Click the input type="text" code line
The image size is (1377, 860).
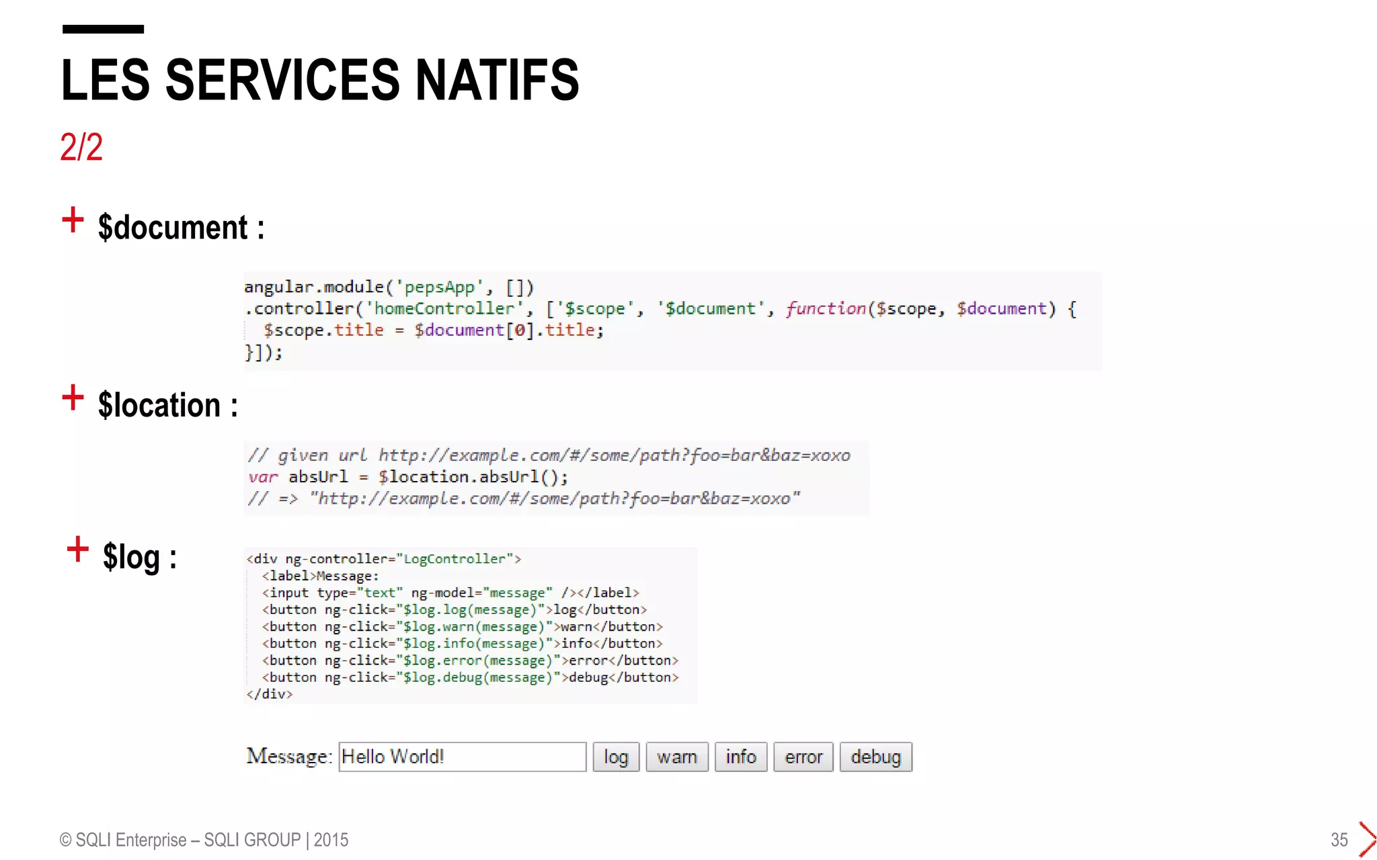click(450, 593)
